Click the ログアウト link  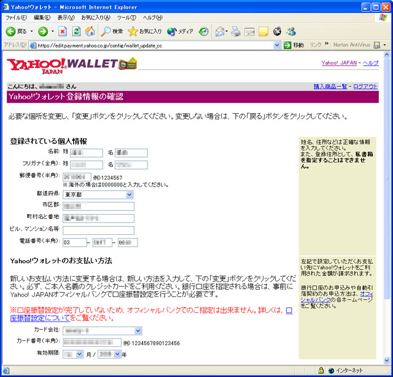click(365, 86)
